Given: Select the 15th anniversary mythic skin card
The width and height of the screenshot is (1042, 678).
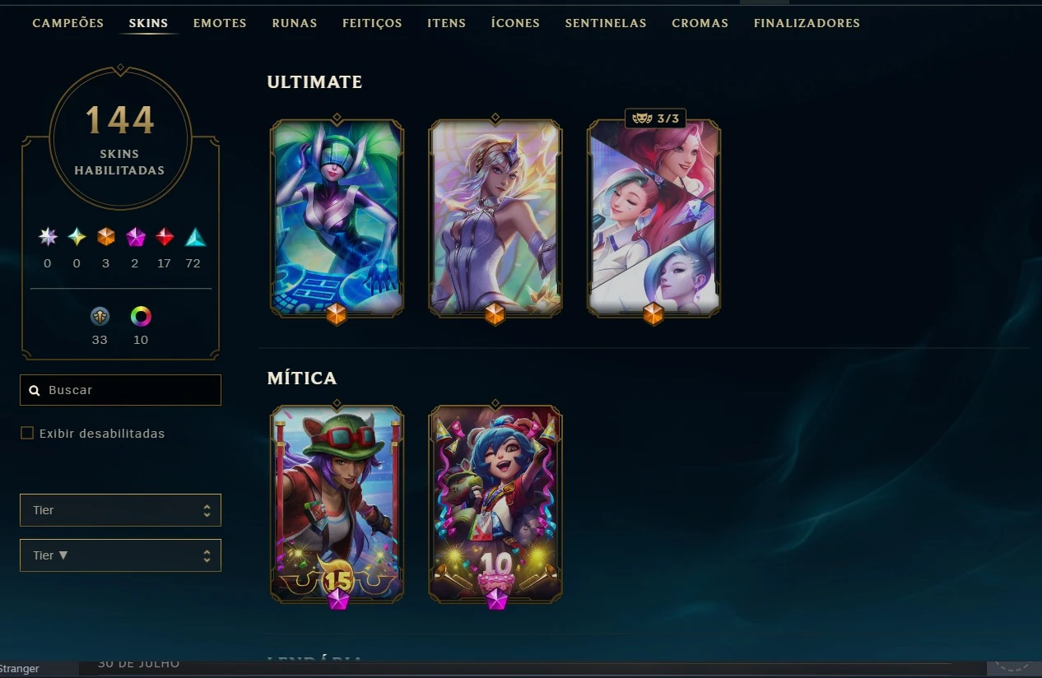Looking at the screenshot, I should point(337,504).
